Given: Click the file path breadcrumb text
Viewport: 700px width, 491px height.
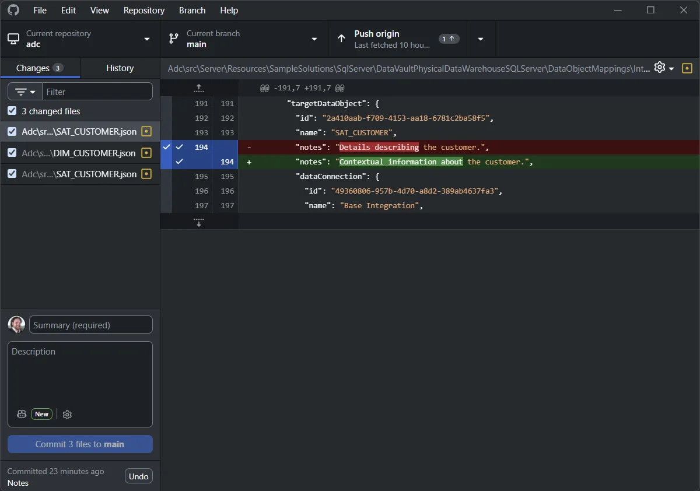Looking at the screenshot, I should coord(408,68).
